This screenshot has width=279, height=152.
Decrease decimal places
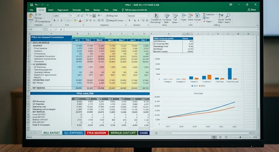point(147,20)
